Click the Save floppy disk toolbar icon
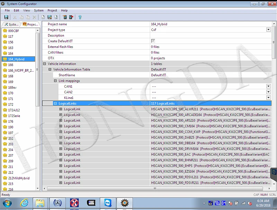 [6, 17]
